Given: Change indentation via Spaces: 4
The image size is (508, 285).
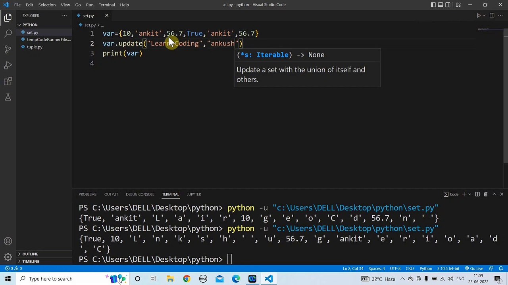Looking at the screenshot, I should pyautogui.click(x=377, y=268).
